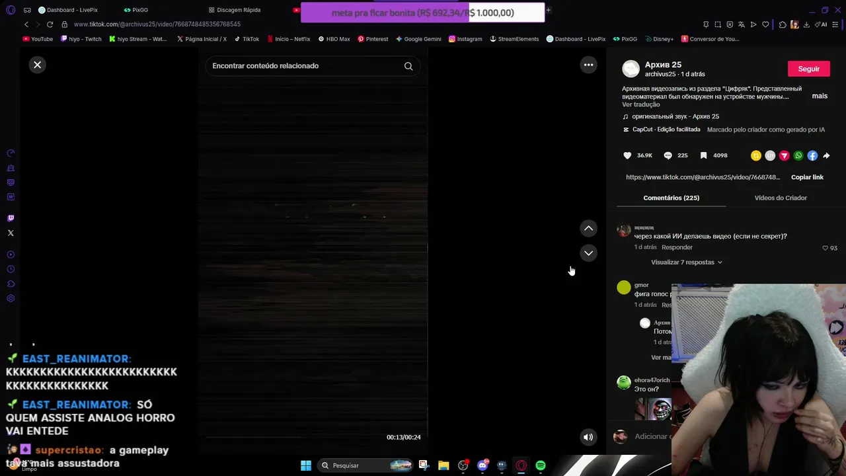Expand 'Visualizar 7 respostas' replies
846x476 pixels.
(x=687, y=262)
